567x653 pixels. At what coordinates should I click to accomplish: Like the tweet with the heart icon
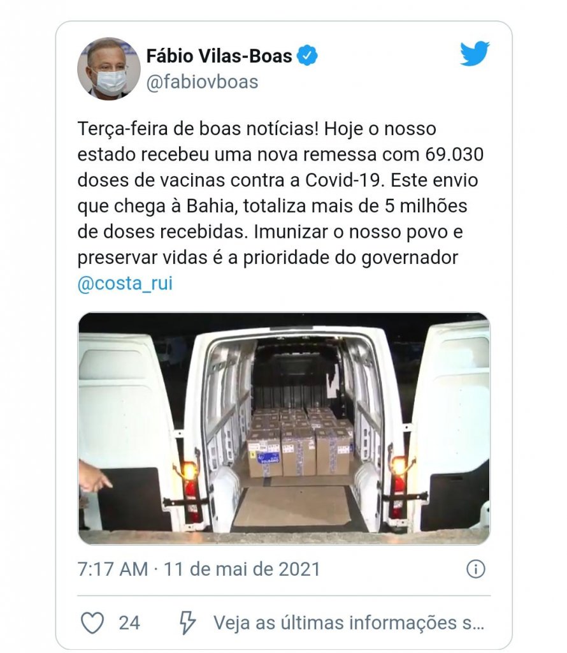tap(92, 623)
